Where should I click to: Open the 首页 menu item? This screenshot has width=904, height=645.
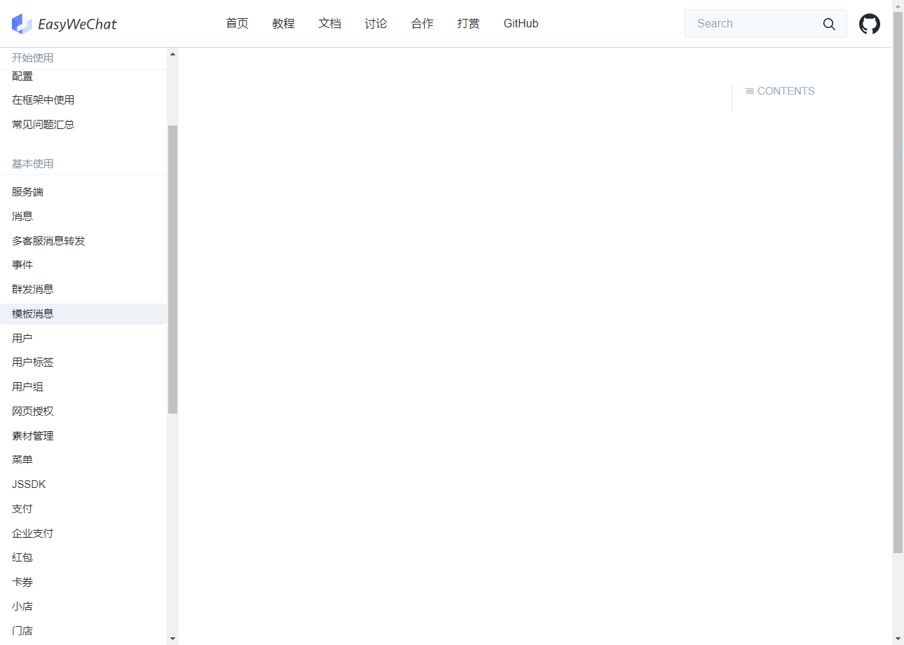pos(237,23)
